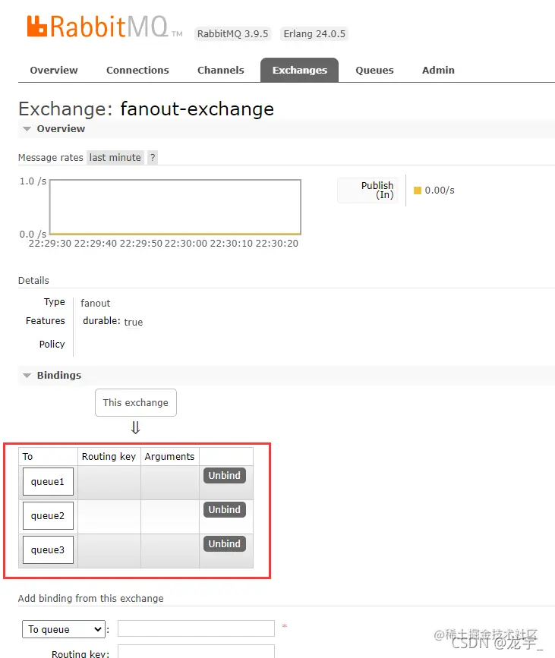Open the queue2 binding link
This screenshot has height=658, width=555.
click(x=48, y=515)
